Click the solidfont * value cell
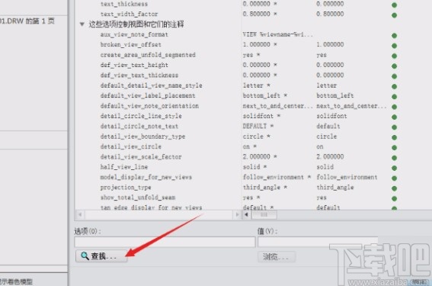Screen dimensions: 432x286 261,116
